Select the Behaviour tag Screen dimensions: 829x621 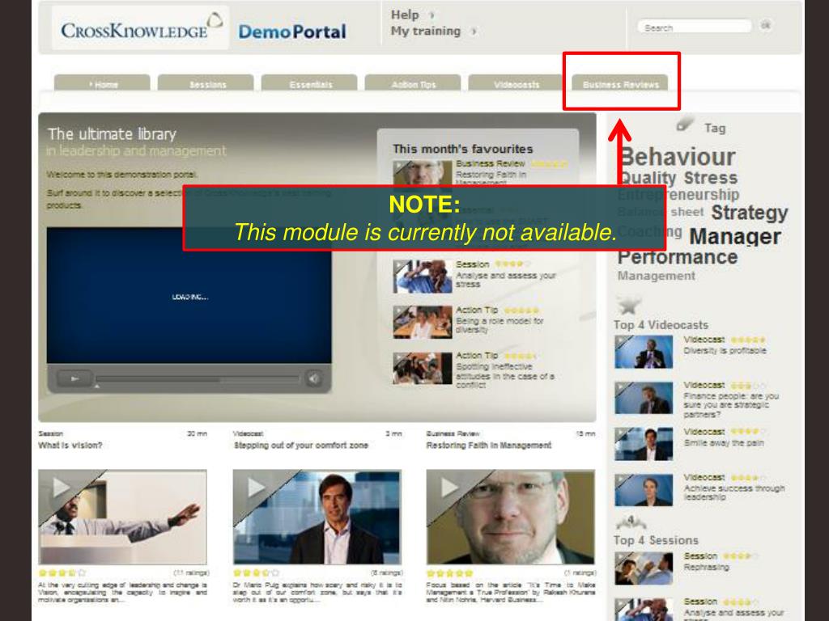(x=677, y=157)
